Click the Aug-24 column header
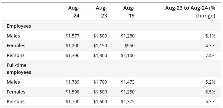Screen dimensions: 223x108 click(74, 12)
